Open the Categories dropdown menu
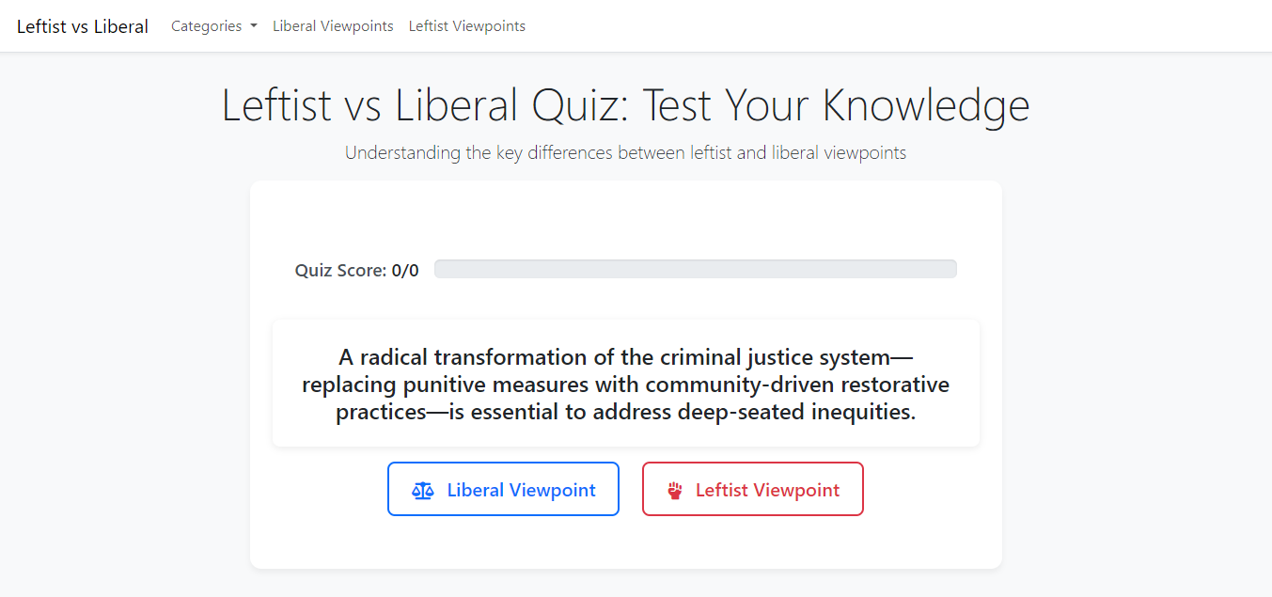Screen dimensions: 1272x597 tap(213, 26)
